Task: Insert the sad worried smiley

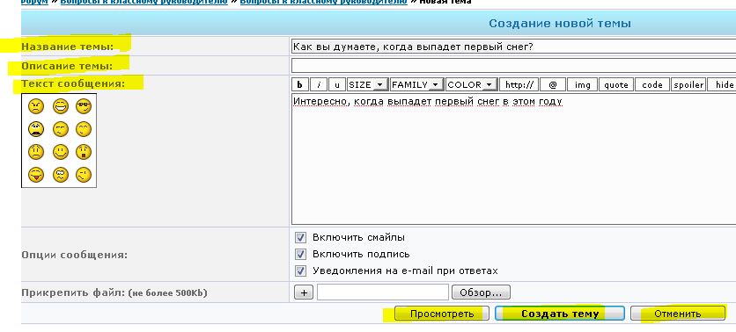Action: pyautogui.click(x=36, y=152)
